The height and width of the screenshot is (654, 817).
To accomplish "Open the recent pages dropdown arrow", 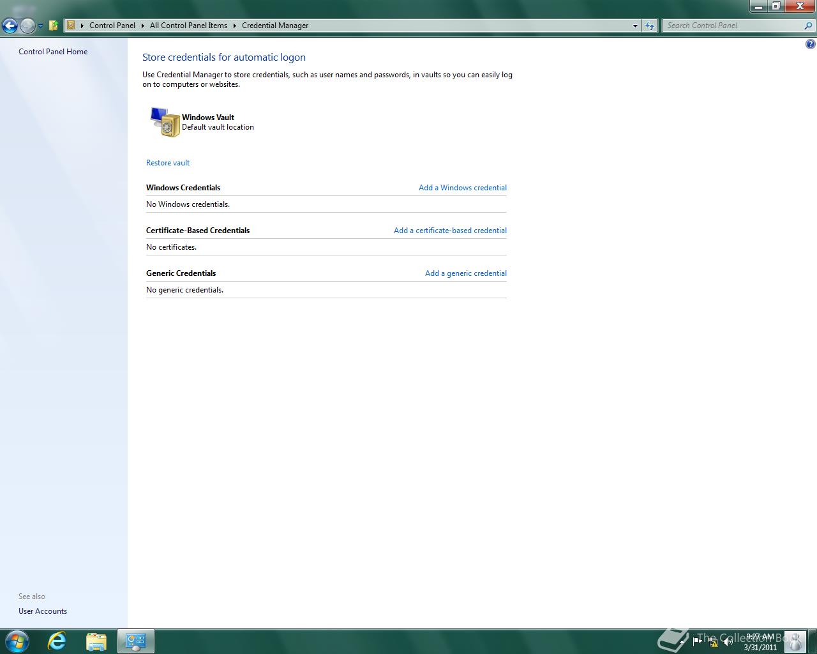I will click(x=40, y=26).
